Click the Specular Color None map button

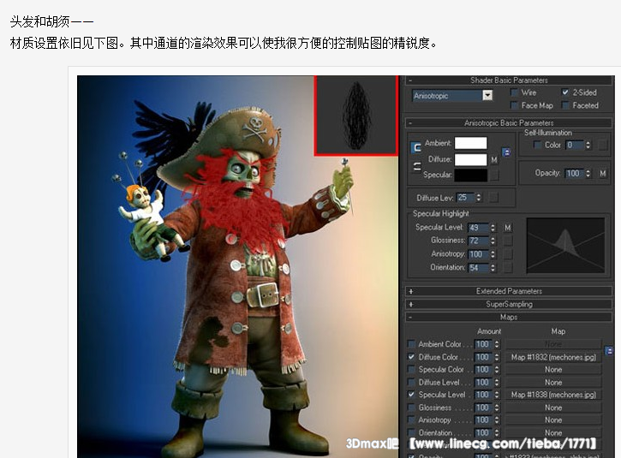click(x=553, y=370)
